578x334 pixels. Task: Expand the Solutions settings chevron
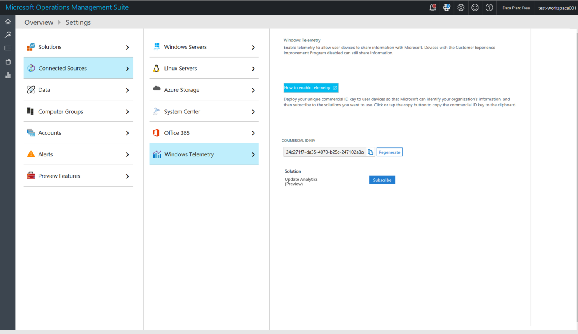[127, 48]
